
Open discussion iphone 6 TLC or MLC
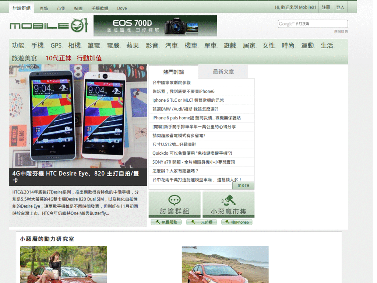click(188, 100)
